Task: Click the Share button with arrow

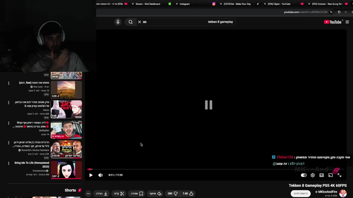Action: pos(156,194)
